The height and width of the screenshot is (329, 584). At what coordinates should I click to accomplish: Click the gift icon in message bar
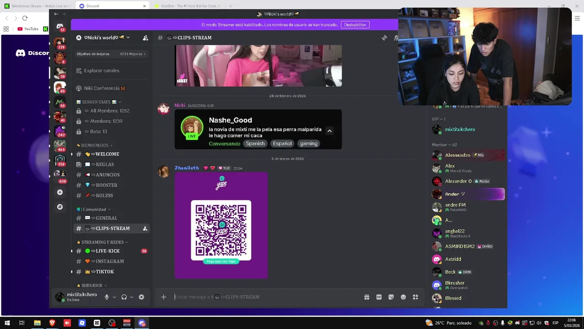click(366, 297)
